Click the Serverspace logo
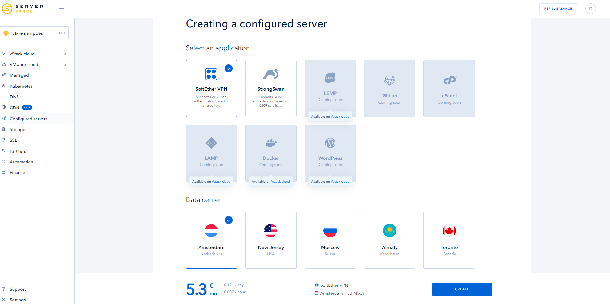Viewport: 610px width, 304px height. point(22,9)
